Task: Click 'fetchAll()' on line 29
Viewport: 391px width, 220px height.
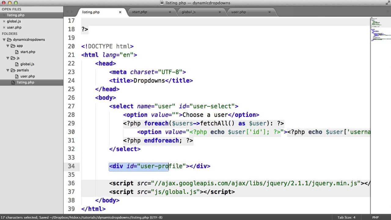Action: point(217,123)
